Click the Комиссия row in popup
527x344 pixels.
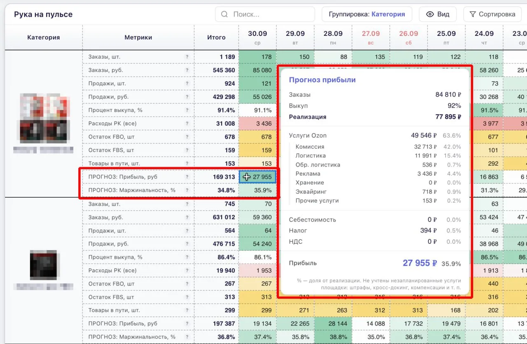[x=378, y=147]
